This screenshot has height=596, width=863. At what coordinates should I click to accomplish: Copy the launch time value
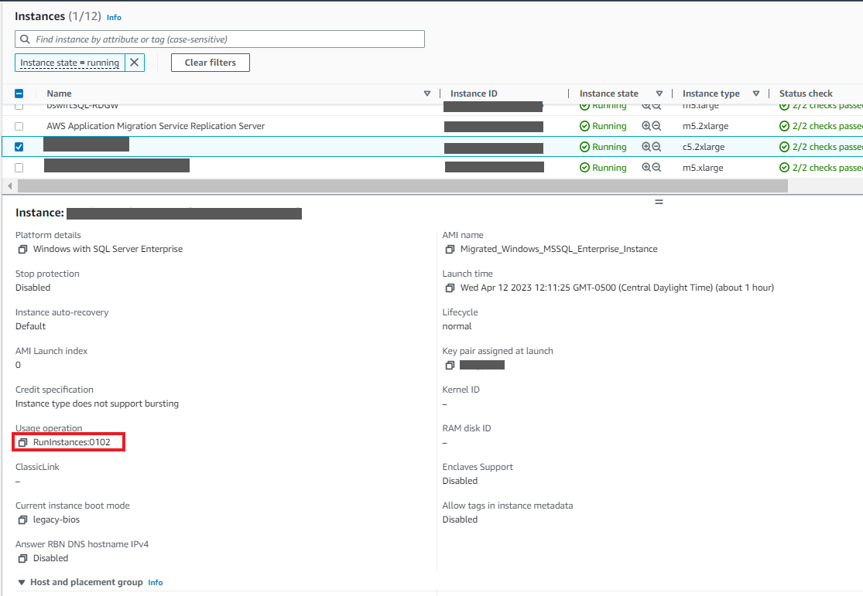tap(450, 287)
